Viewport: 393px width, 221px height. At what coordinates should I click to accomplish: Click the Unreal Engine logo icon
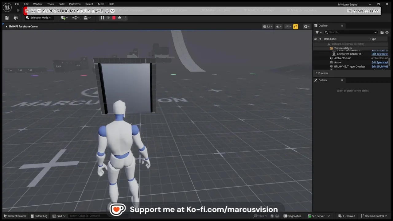pos(7,7)
